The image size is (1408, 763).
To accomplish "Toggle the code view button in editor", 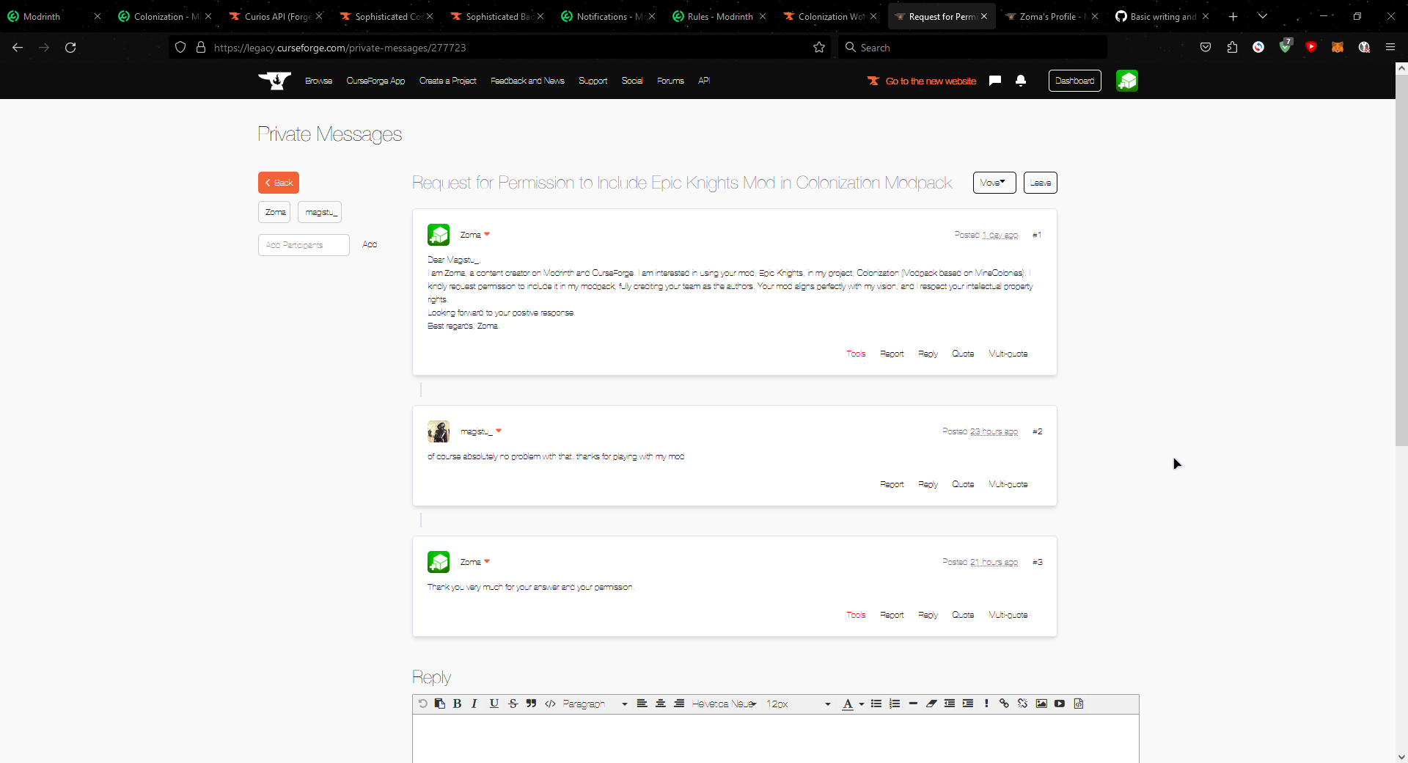I will click(550, 704).
